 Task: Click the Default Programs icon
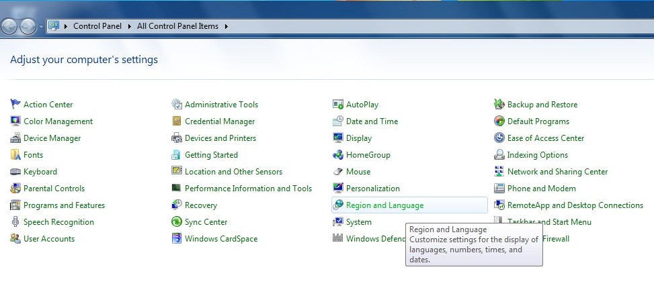click(499, 121)
